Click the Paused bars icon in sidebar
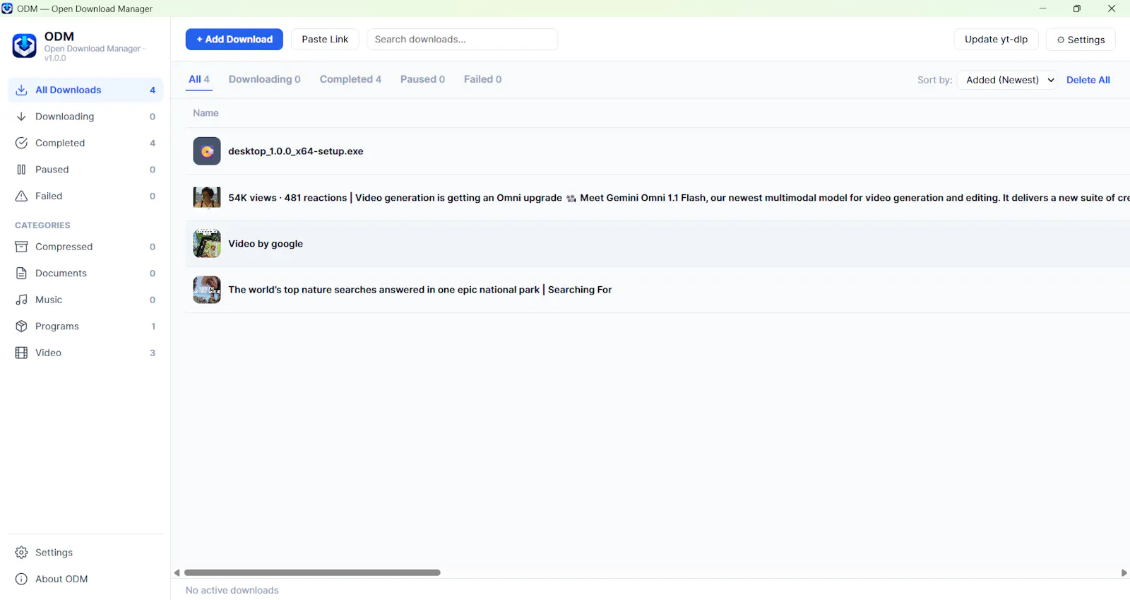1130x600 pixels. [21, 170]
